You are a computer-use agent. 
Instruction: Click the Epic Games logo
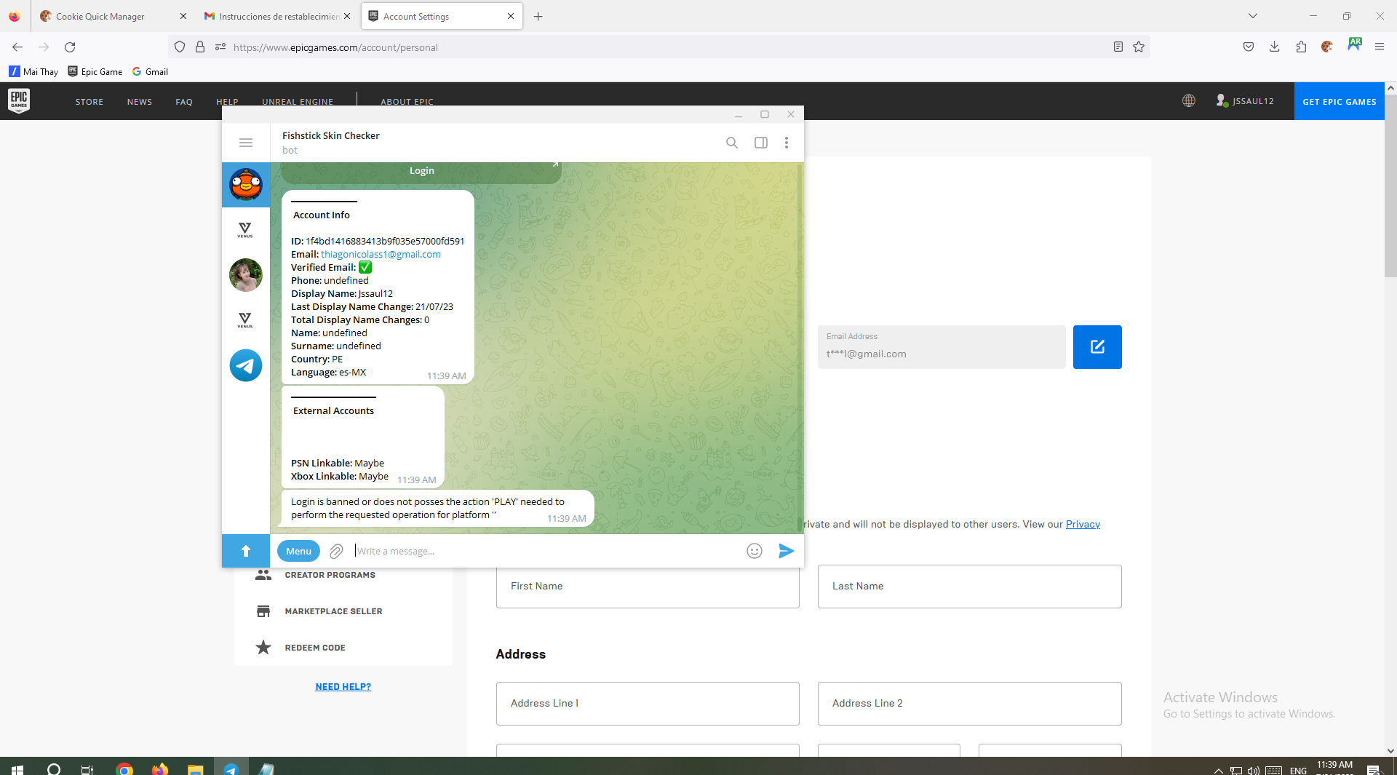coord(19,100)
